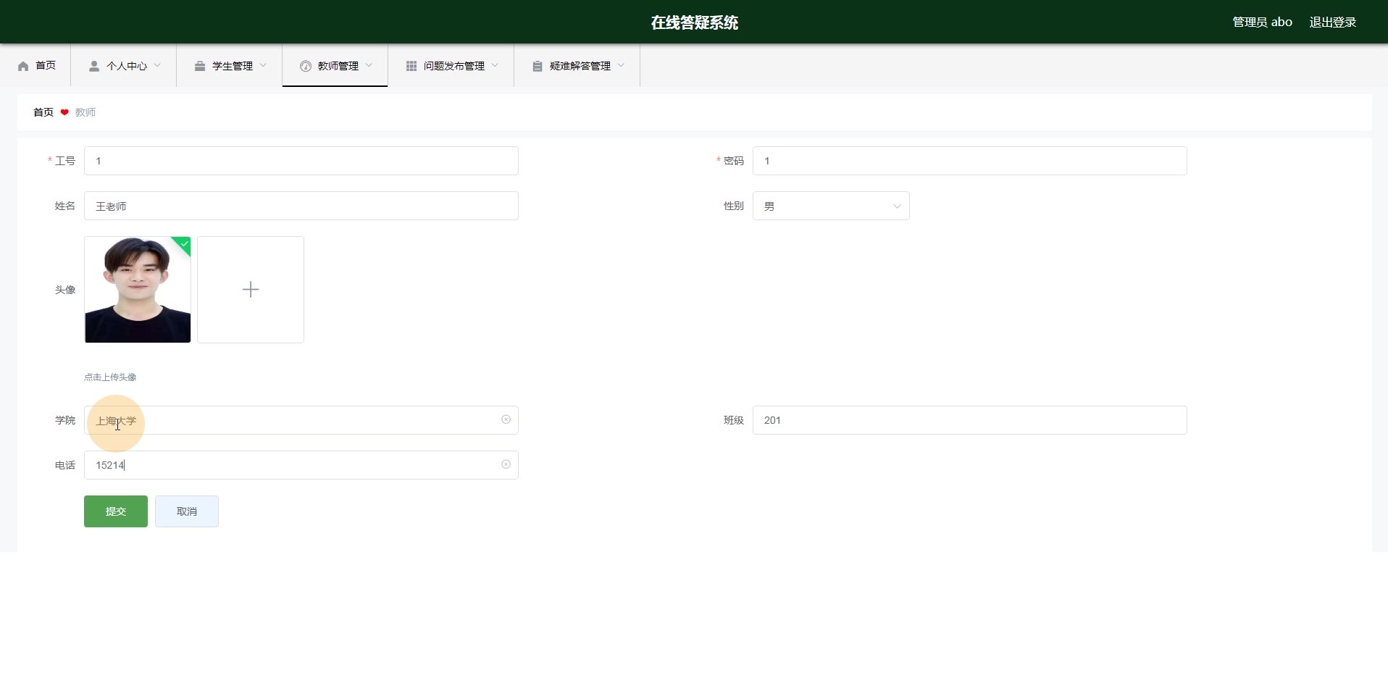Image resolution: width=1388 pixels, height=678 pixels.
Task: Expand the 问题发布管理 menu chevron
Action: pyautogui.click(x=495, y=65)
